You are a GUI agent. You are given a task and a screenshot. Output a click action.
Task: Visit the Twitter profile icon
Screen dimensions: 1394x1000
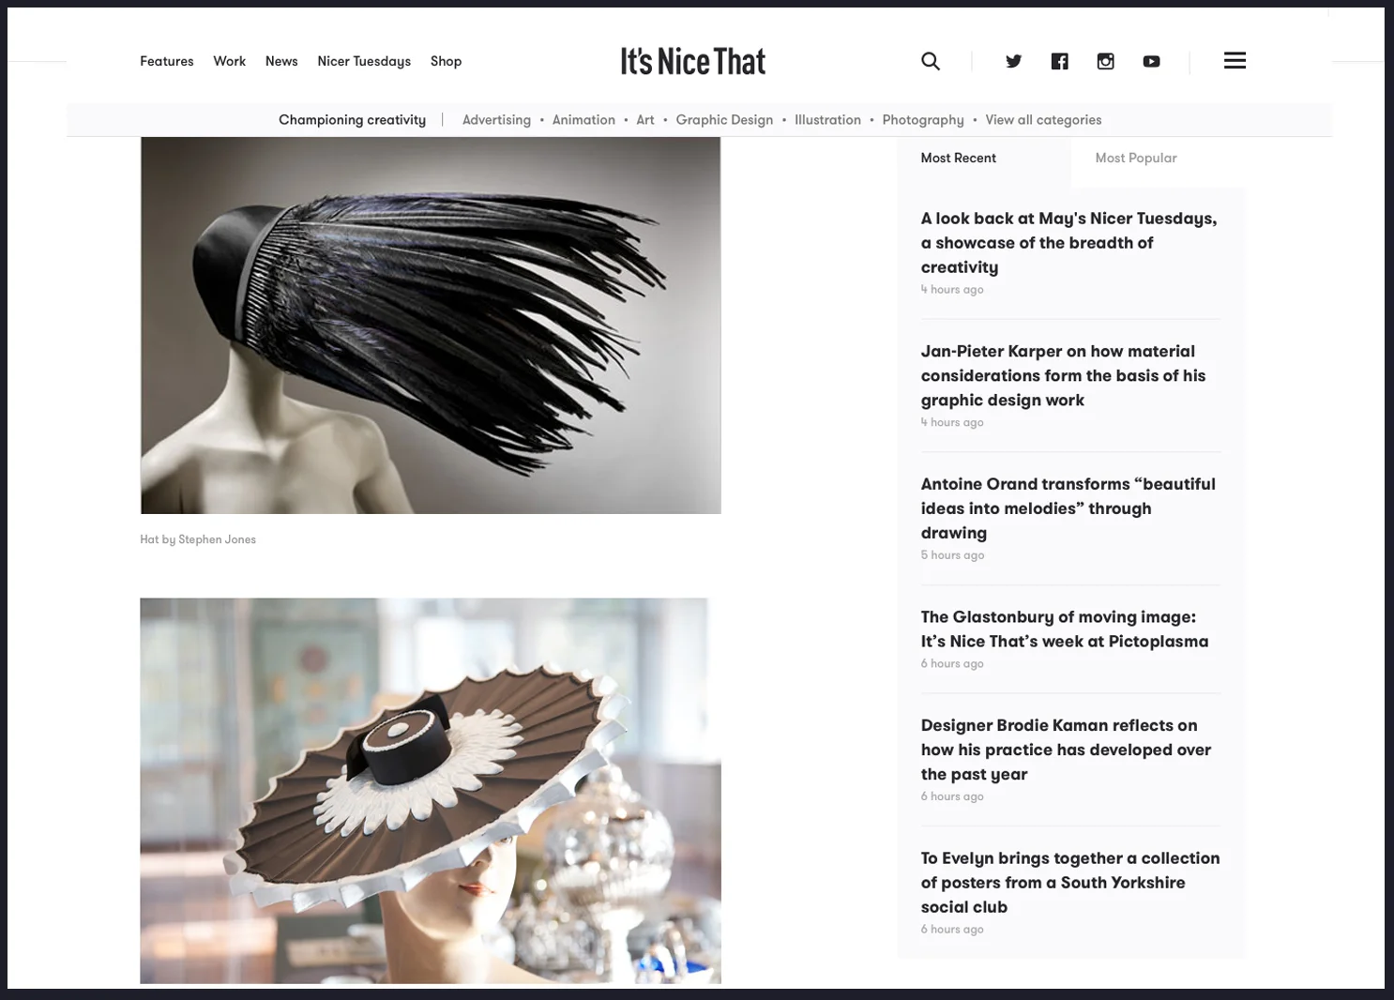click(1014, 61)
